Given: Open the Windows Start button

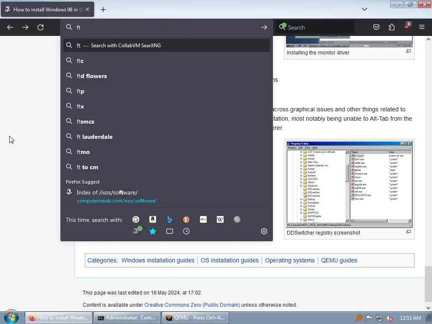Looking at the screenshot, I should (11, 317).
